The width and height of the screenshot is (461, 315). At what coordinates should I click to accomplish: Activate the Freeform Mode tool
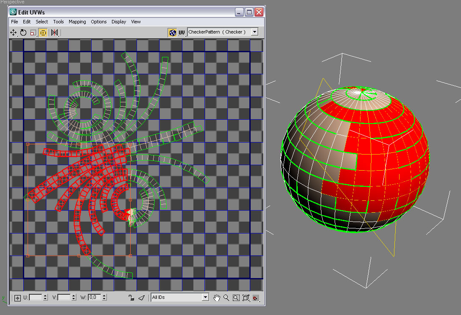coord(43,32)
